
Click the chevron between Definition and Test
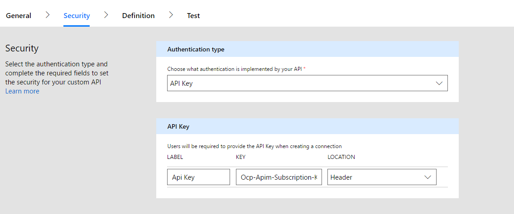pos(171,15)
